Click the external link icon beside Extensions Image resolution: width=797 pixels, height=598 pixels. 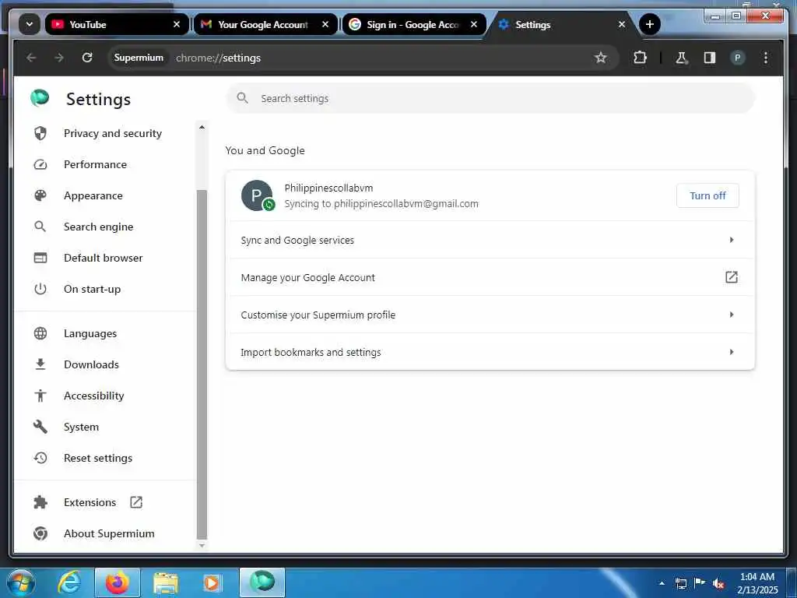click(x=136, y=502)
